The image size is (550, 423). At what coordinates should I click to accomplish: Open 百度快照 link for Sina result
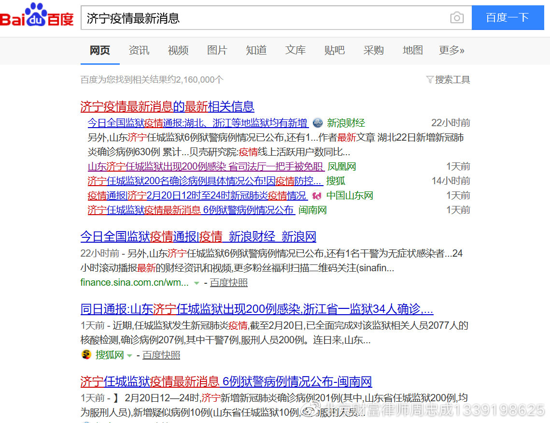(229, 282)
